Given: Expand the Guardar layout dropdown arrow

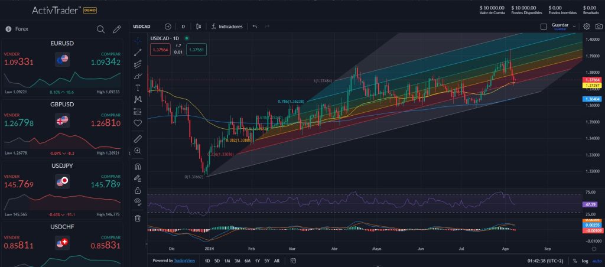Looking at the screenshot, I should (x=574, y=27).
